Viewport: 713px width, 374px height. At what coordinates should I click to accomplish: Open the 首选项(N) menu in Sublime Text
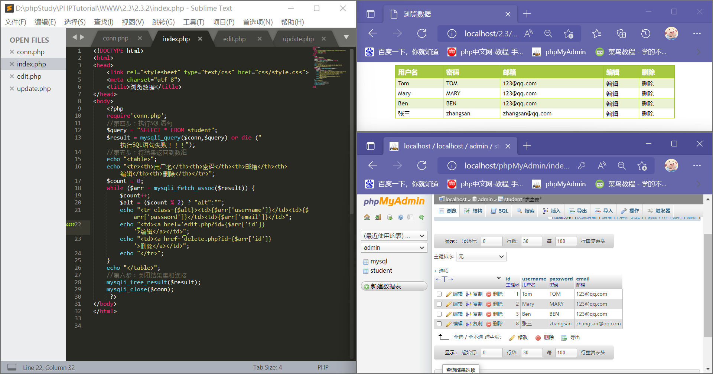(258, 22)
